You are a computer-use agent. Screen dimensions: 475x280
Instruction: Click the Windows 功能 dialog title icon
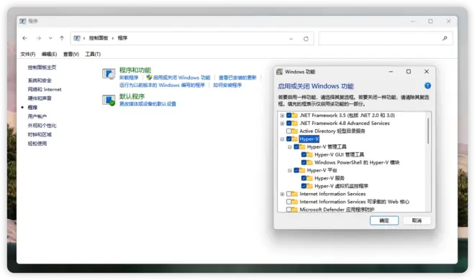[x=279, y=72]
